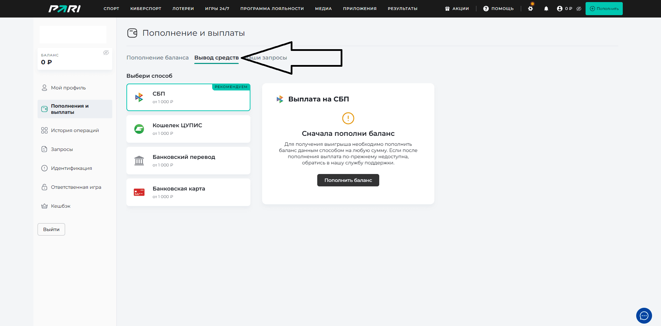Open ПРОГРАММА ЛОЯЛЬНОСТИ menu item
The height and width of the screenshot is (326, 661).
click(x=272, y=9)
